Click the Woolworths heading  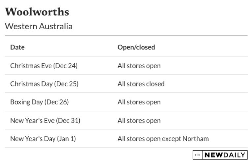pyautogui.click(x=37, y=12)
